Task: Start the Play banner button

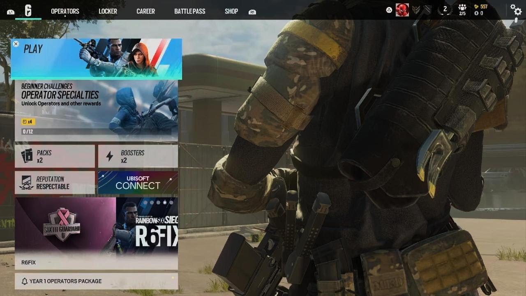Action: point(96,59)
